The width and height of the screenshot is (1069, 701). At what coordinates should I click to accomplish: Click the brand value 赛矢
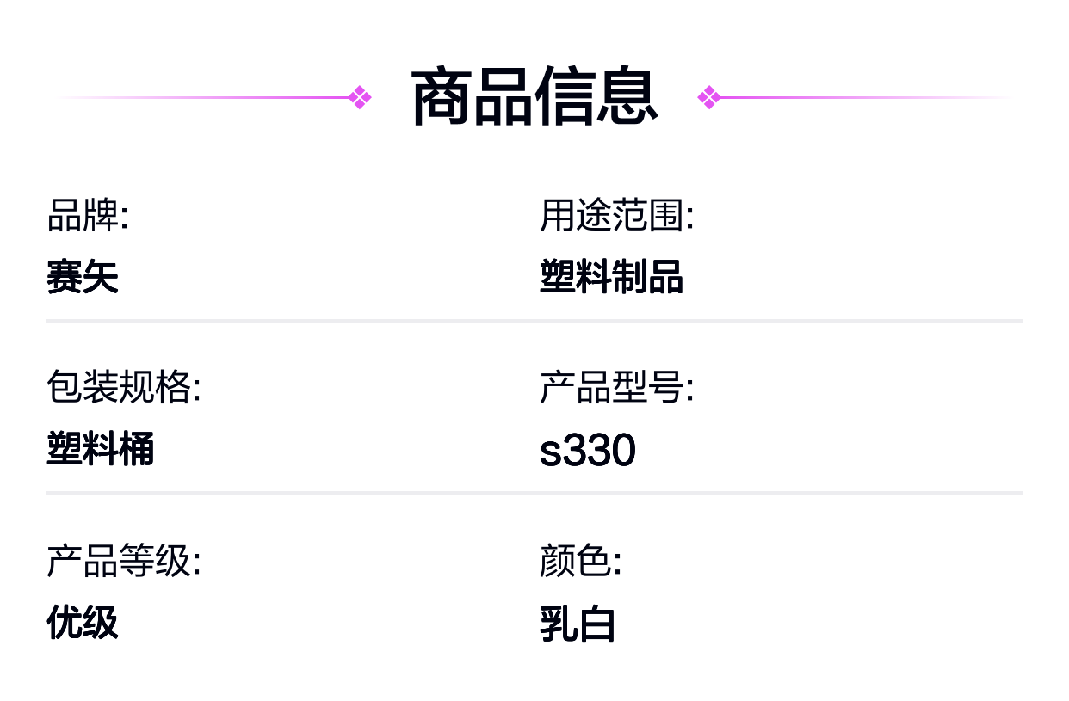(x=83, y=277)
